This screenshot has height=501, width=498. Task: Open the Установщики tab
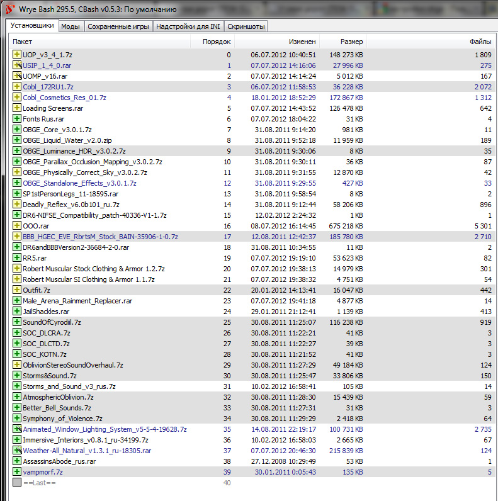[x=32, y=26]
